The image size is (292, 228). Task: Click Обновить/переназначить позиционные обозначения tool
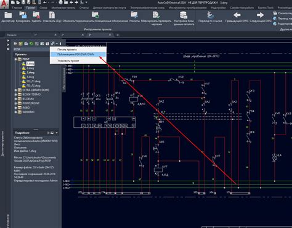95,17
